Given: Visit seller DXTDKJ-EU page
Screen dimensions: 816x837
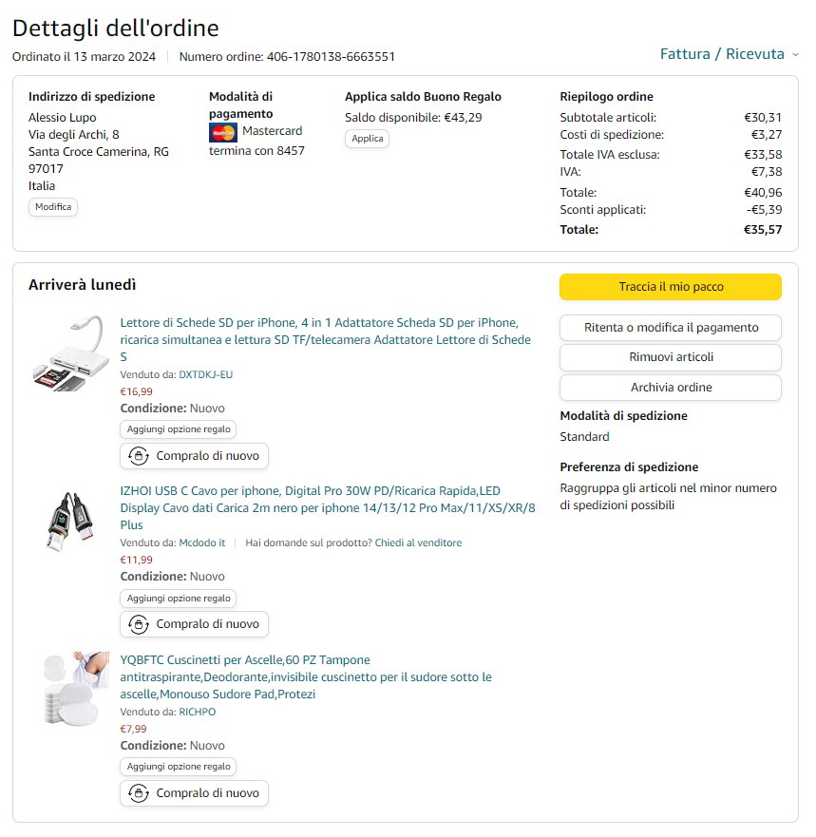Looking at the screenshot, I should point(205,374).
